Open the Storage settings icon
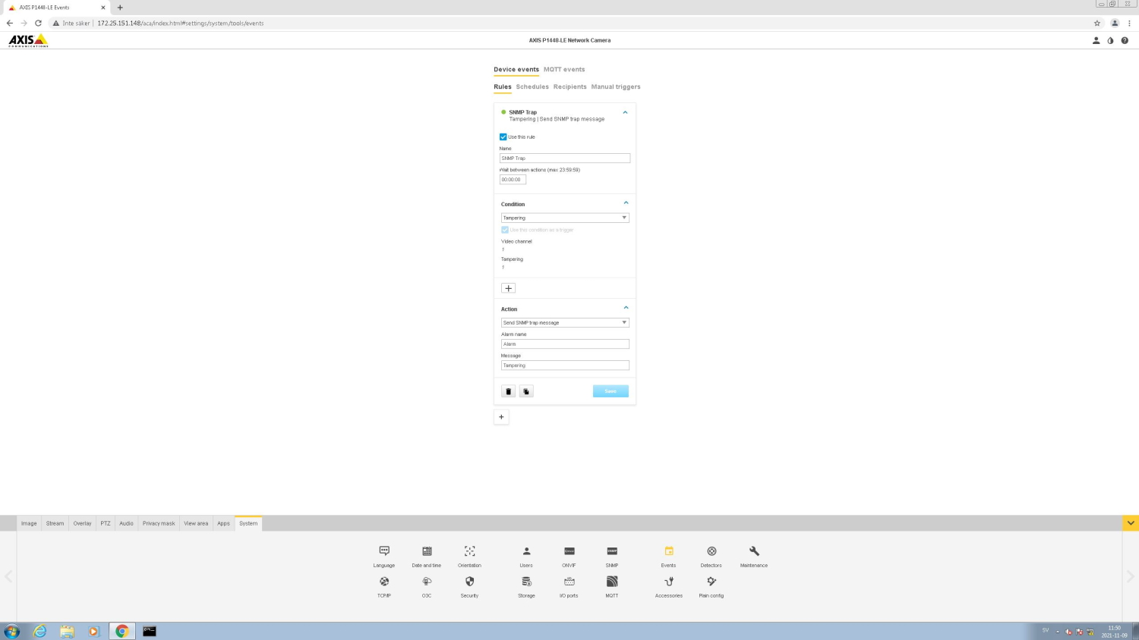1139x640 pixels. tap(526, 582)
